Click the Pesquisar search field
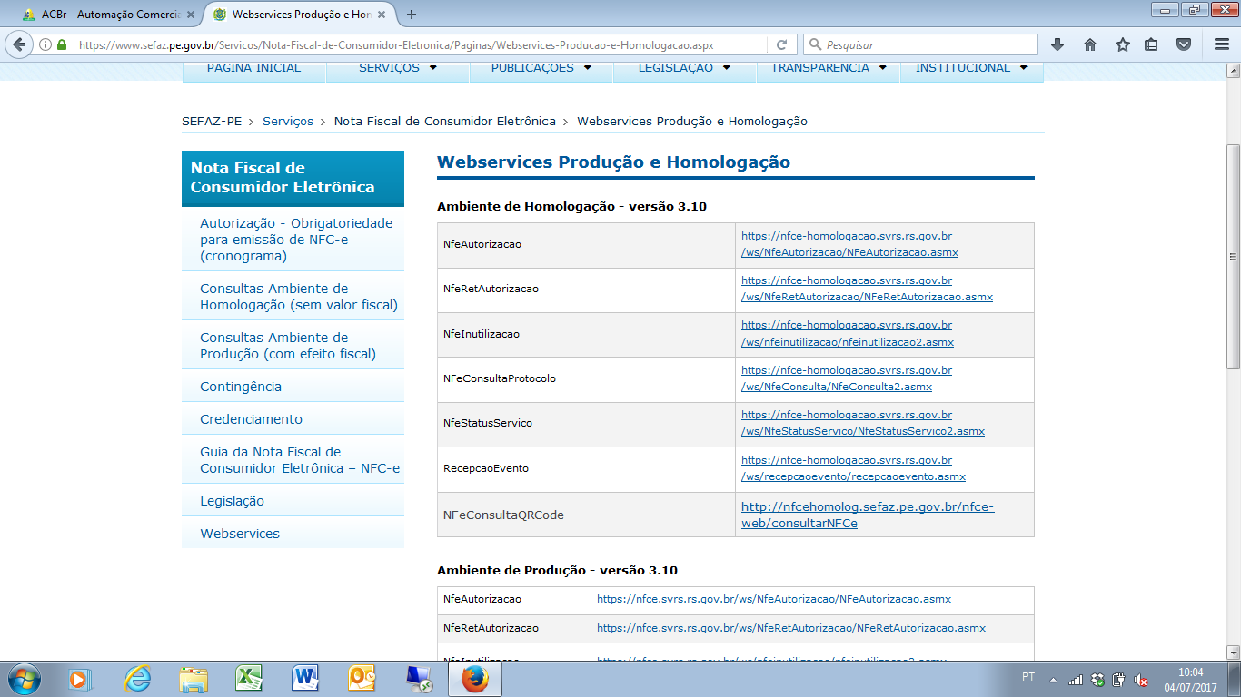Image resolution: width=1241 pixels, height=697 pixels. [x=920, y=44]
